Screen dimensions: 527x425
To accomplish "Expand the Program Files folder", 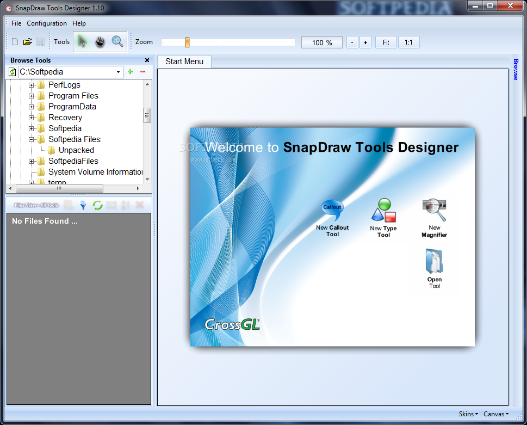I will (x=31, y=96).
